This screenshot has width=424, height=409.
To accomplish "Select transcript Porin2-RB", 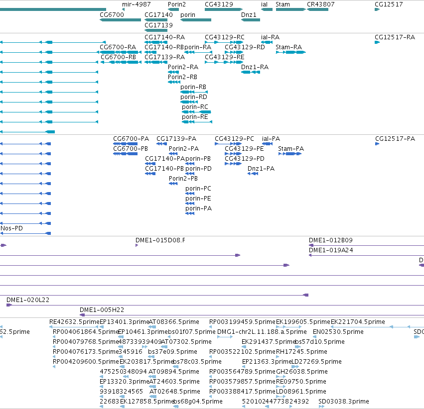I will (174, 82).
